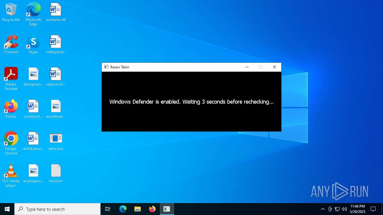Minimize the Raven Talon window

(247, 67)
